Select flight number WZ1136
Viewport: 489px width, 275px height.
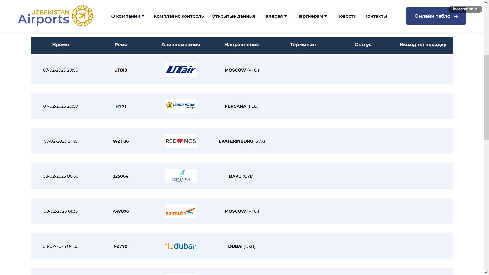(x=121, y=141)
